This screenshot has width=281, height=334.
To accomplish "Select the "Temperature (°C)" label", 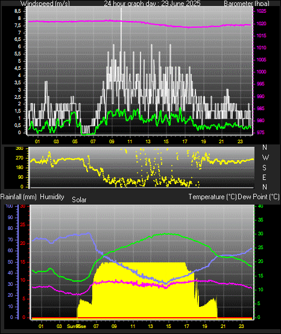I will 212,197.
